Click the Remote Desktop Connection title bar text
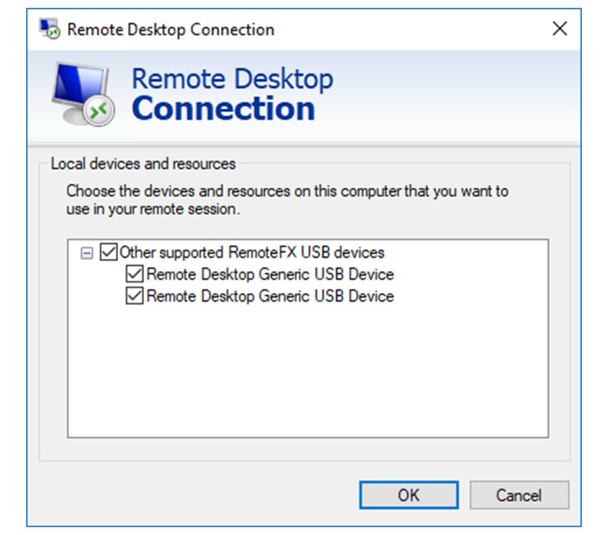This screenshot has height=535, width=608. point(170,30)
